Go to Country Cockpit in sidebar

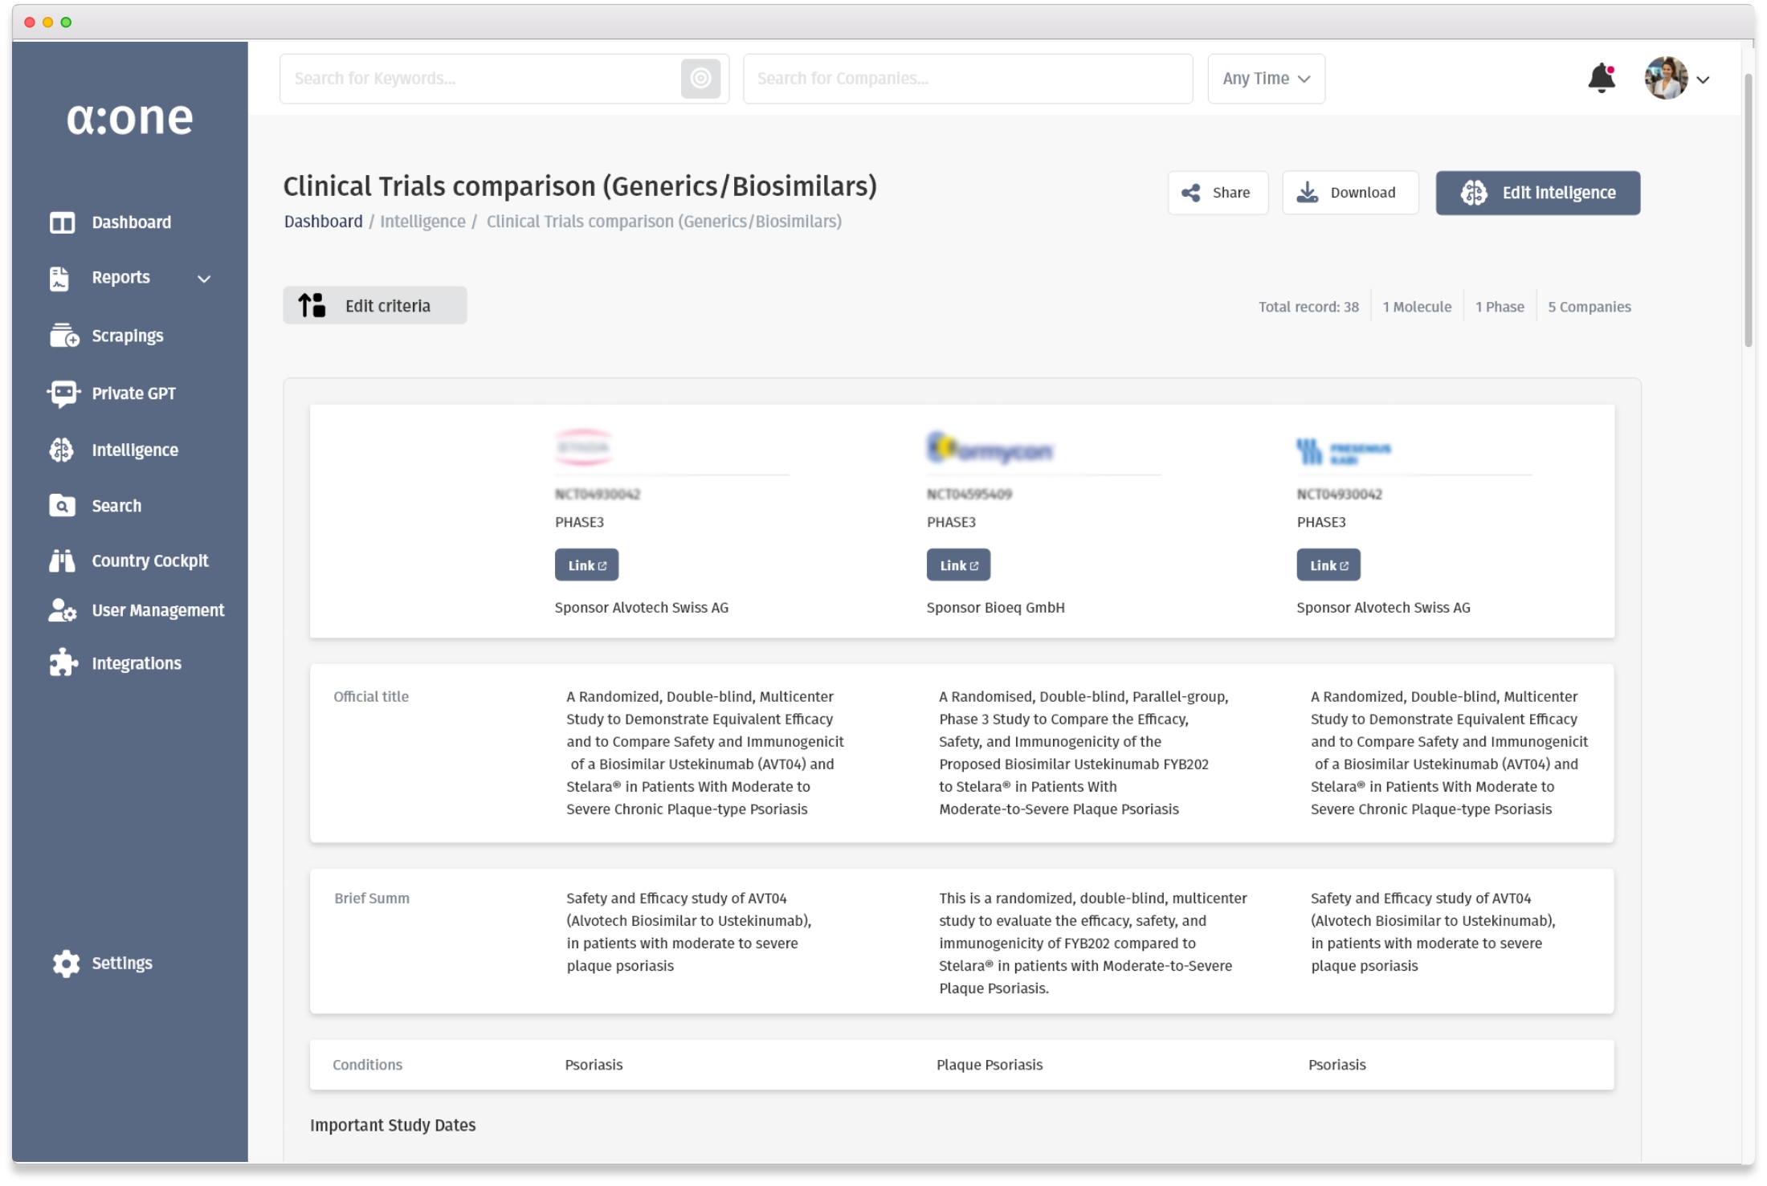pos(149,560)
